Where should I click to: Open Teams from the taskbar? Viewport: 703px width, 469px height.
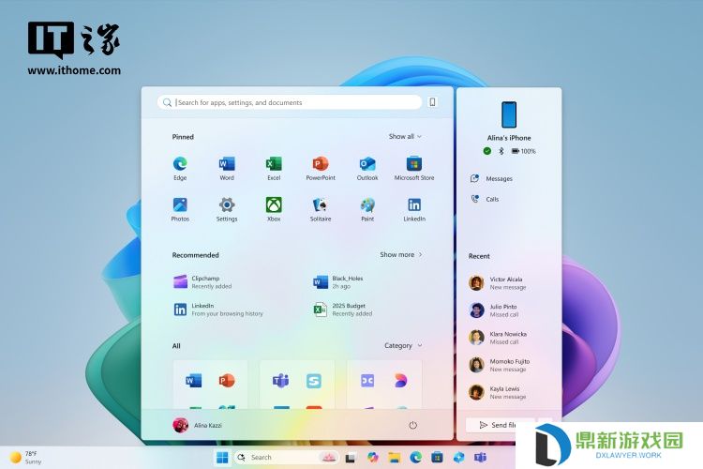point(481,458)
